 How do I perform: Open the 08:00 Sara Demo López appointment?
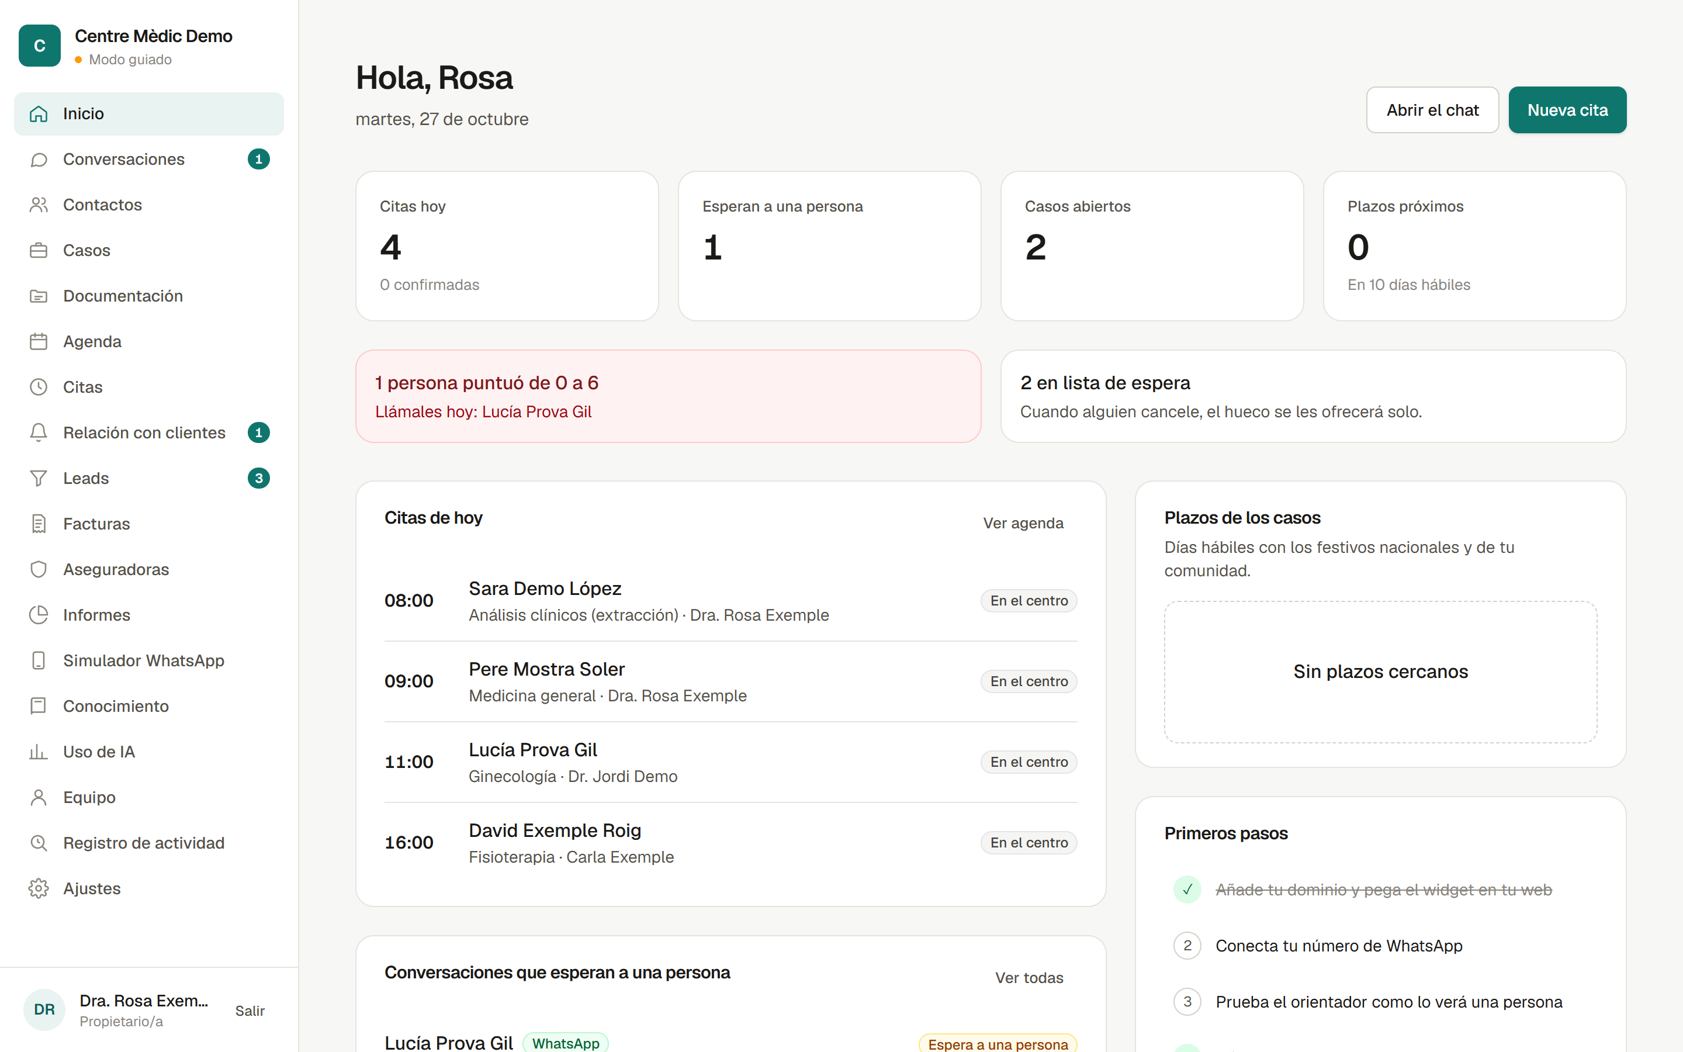tap(731, 601)
